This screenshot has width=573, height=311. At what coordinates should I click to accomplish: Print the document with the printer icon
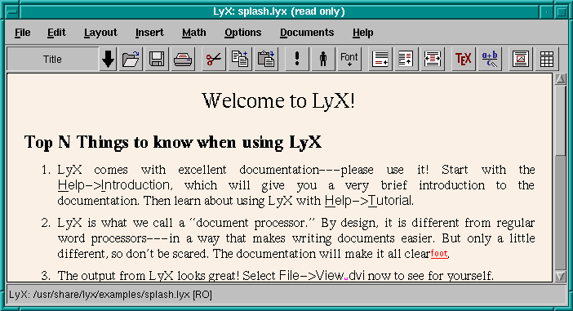tap(183, 59)
